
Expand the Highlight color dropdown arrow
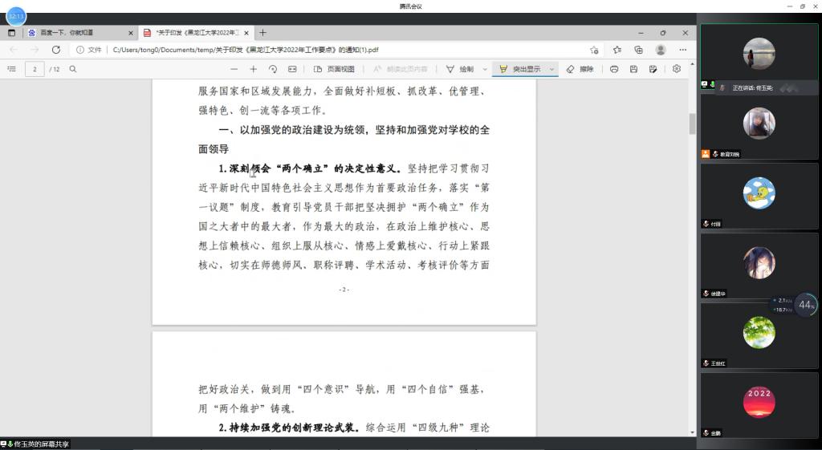552,69
